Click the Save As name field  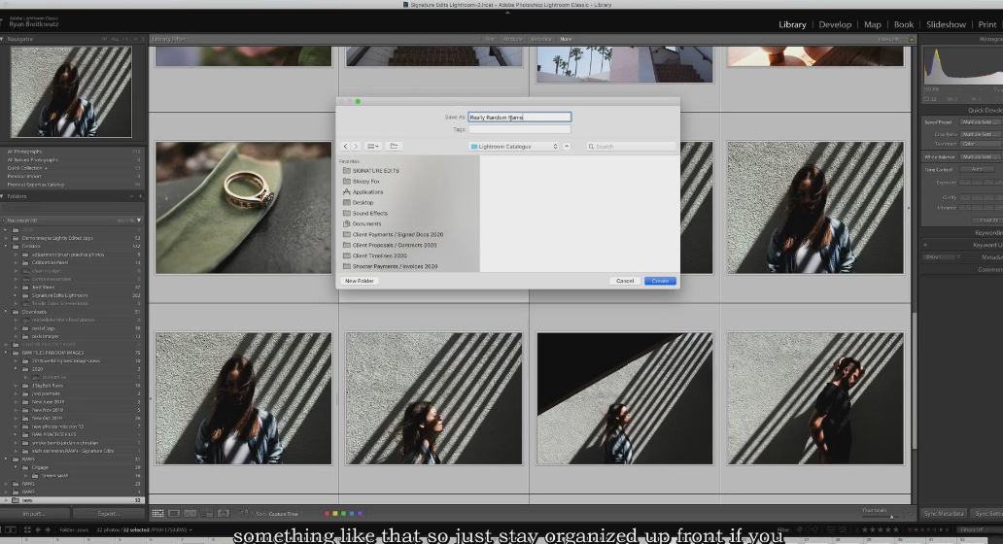coord(519,117)
